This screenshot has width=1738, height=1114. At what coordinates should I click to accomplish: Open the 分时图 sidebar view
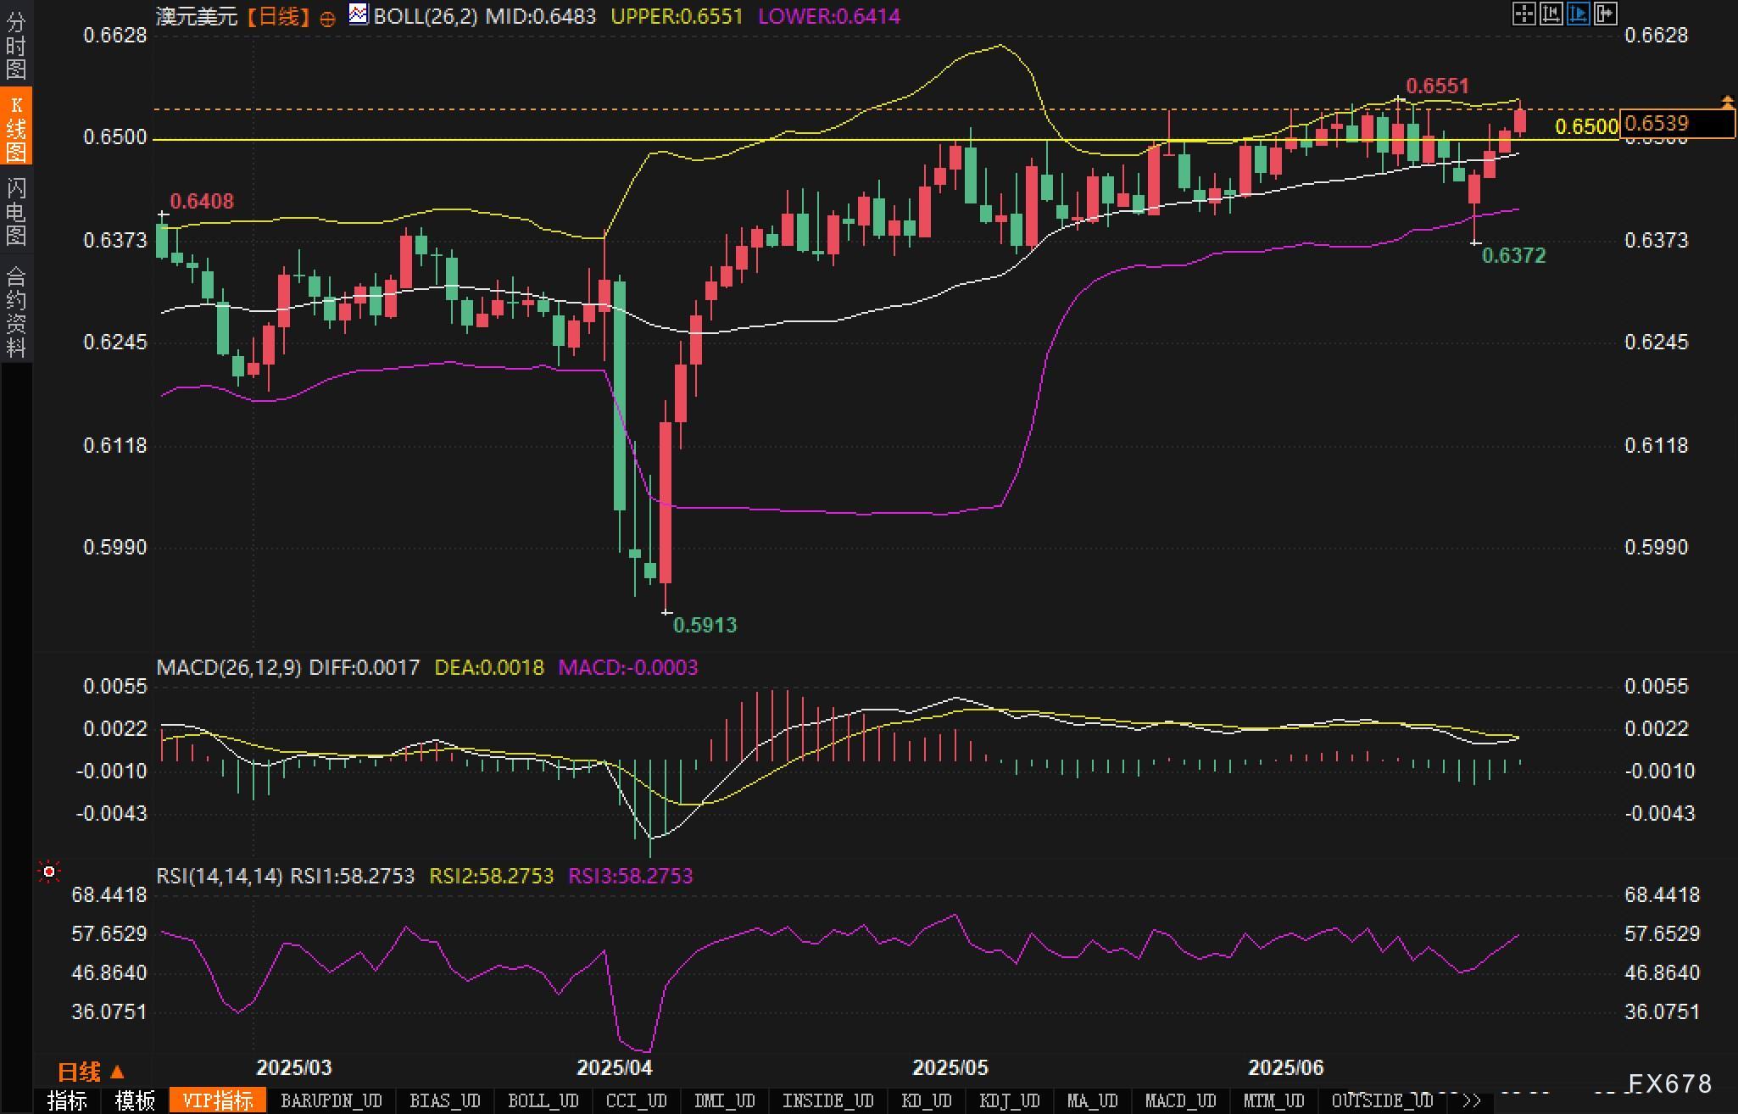[x=16, y=46]
